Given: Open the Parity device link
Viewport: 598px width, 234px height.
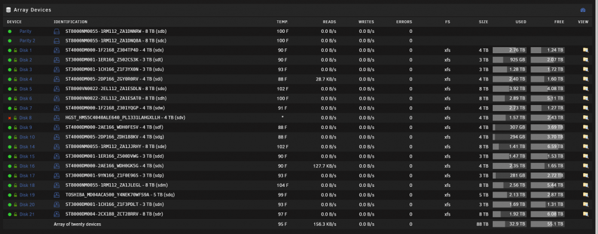Looking at the screenshot, I should [26, 31].
